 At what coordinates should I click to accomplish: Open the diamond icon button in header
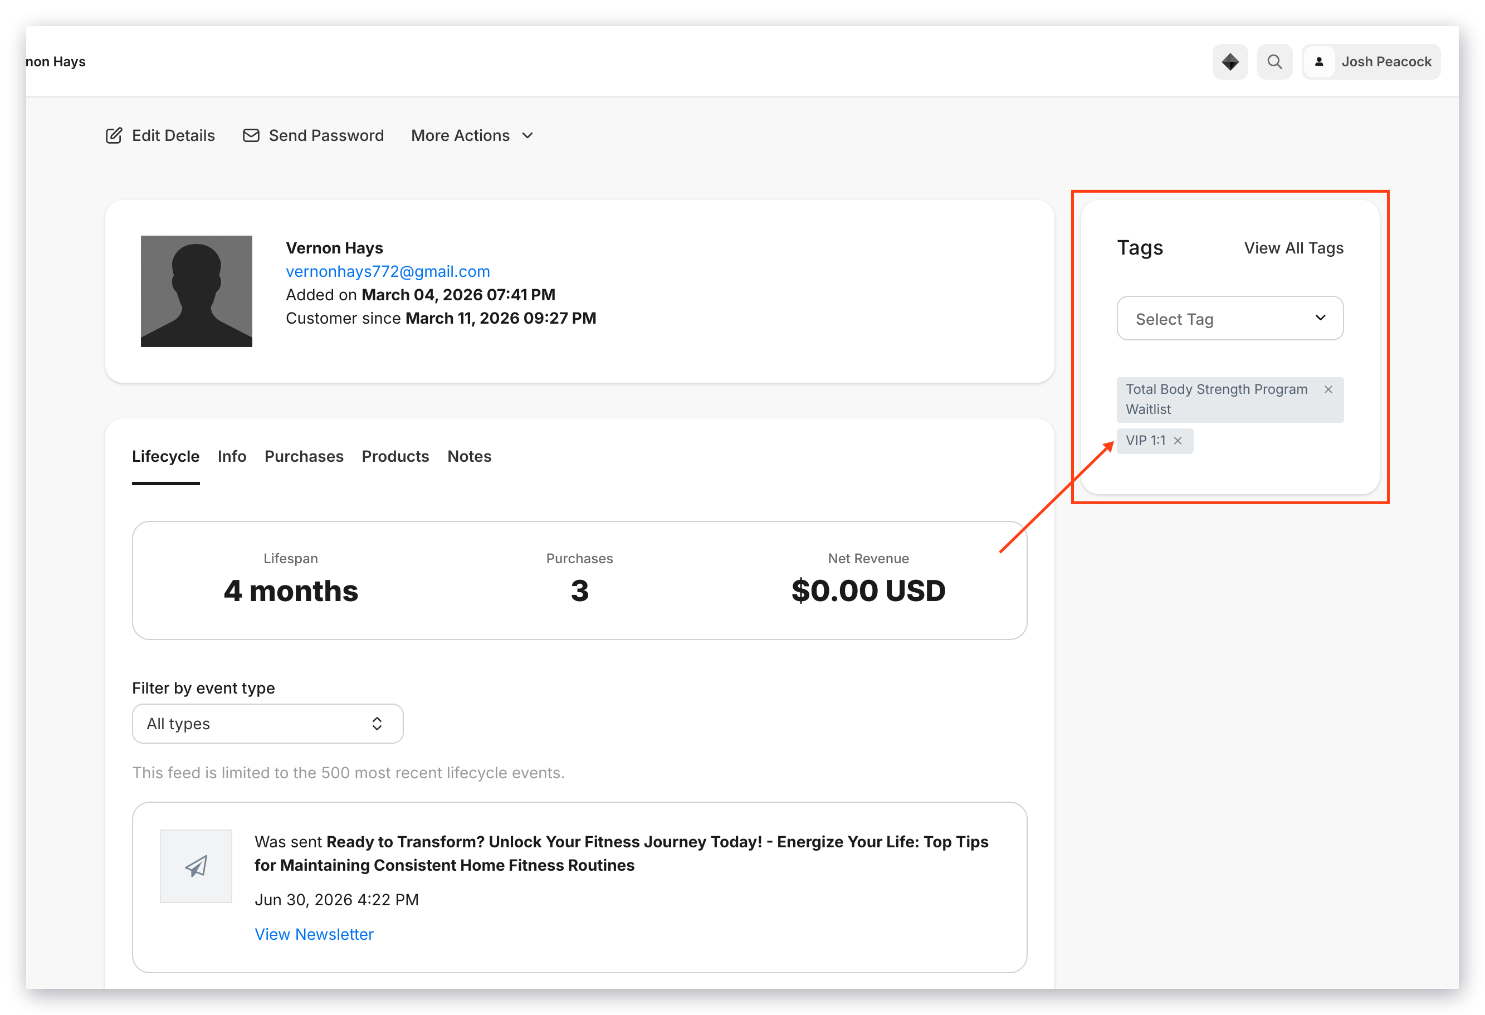(x=1229, y=61)
